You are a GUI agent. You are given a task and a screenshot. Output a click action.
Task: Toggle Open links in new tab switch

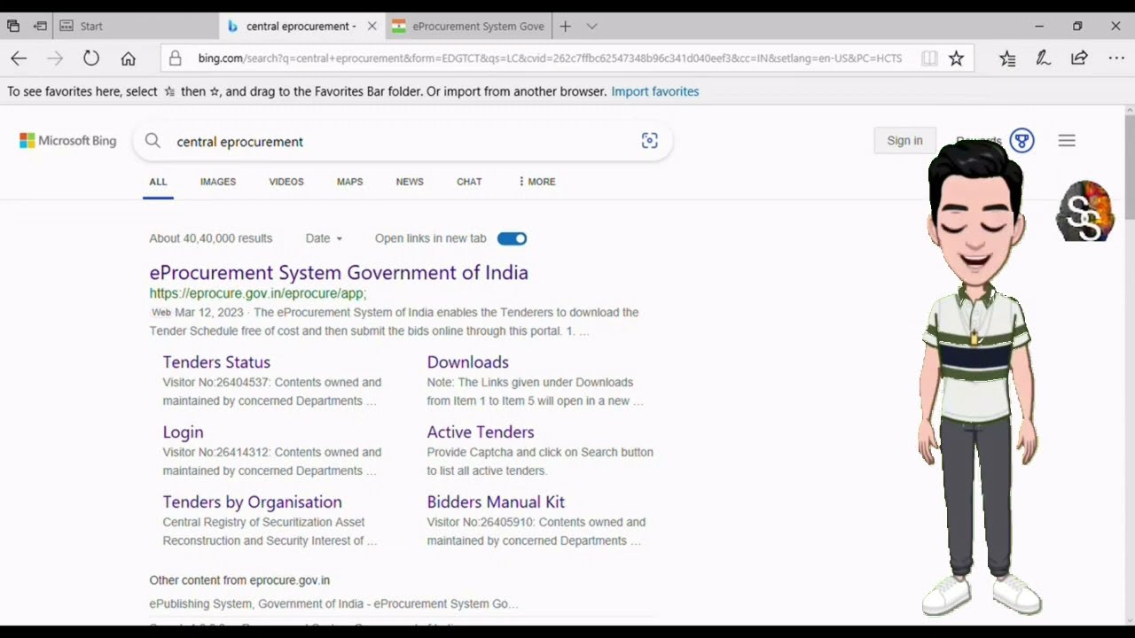512,238
